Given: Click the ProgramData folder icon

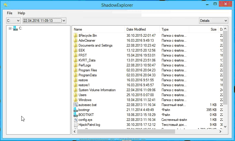Looking at the screenshot, I should [75, 75].
